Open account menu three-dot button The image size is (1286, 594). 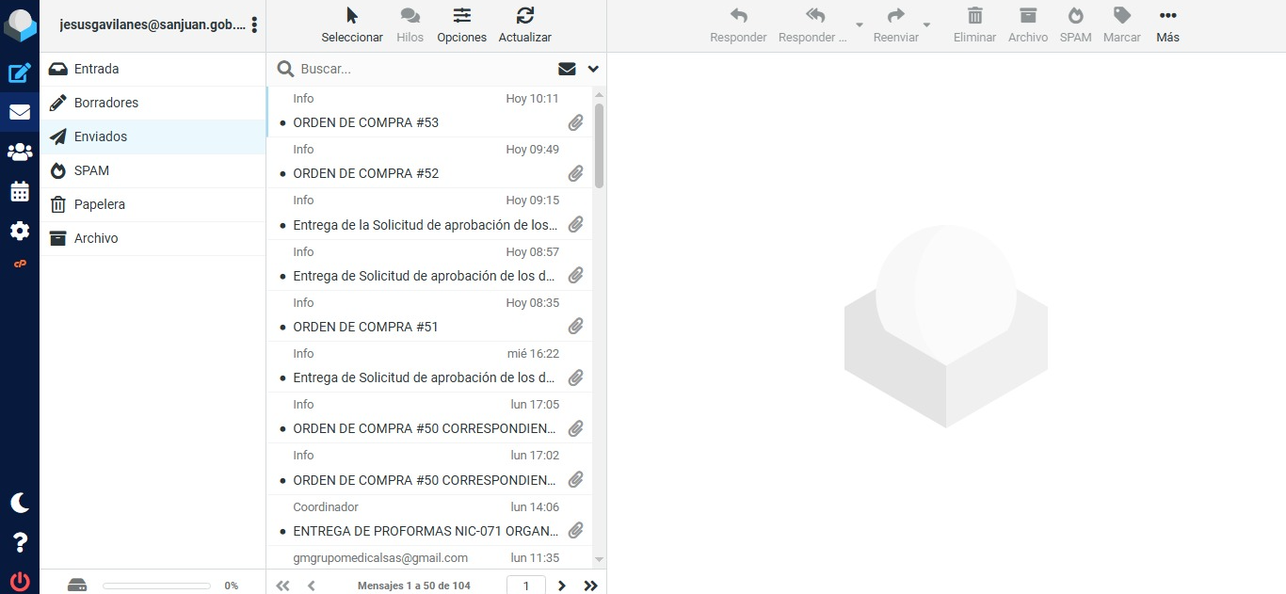(x=254, y=25)
